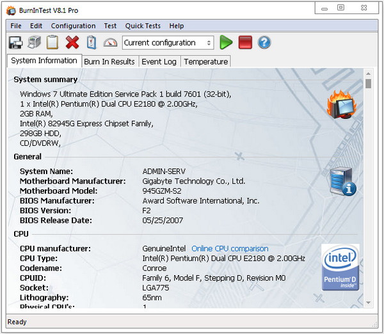The image size is (384, 334).
Task: Click the red X clear results icon
Action: tap(72, 42)
